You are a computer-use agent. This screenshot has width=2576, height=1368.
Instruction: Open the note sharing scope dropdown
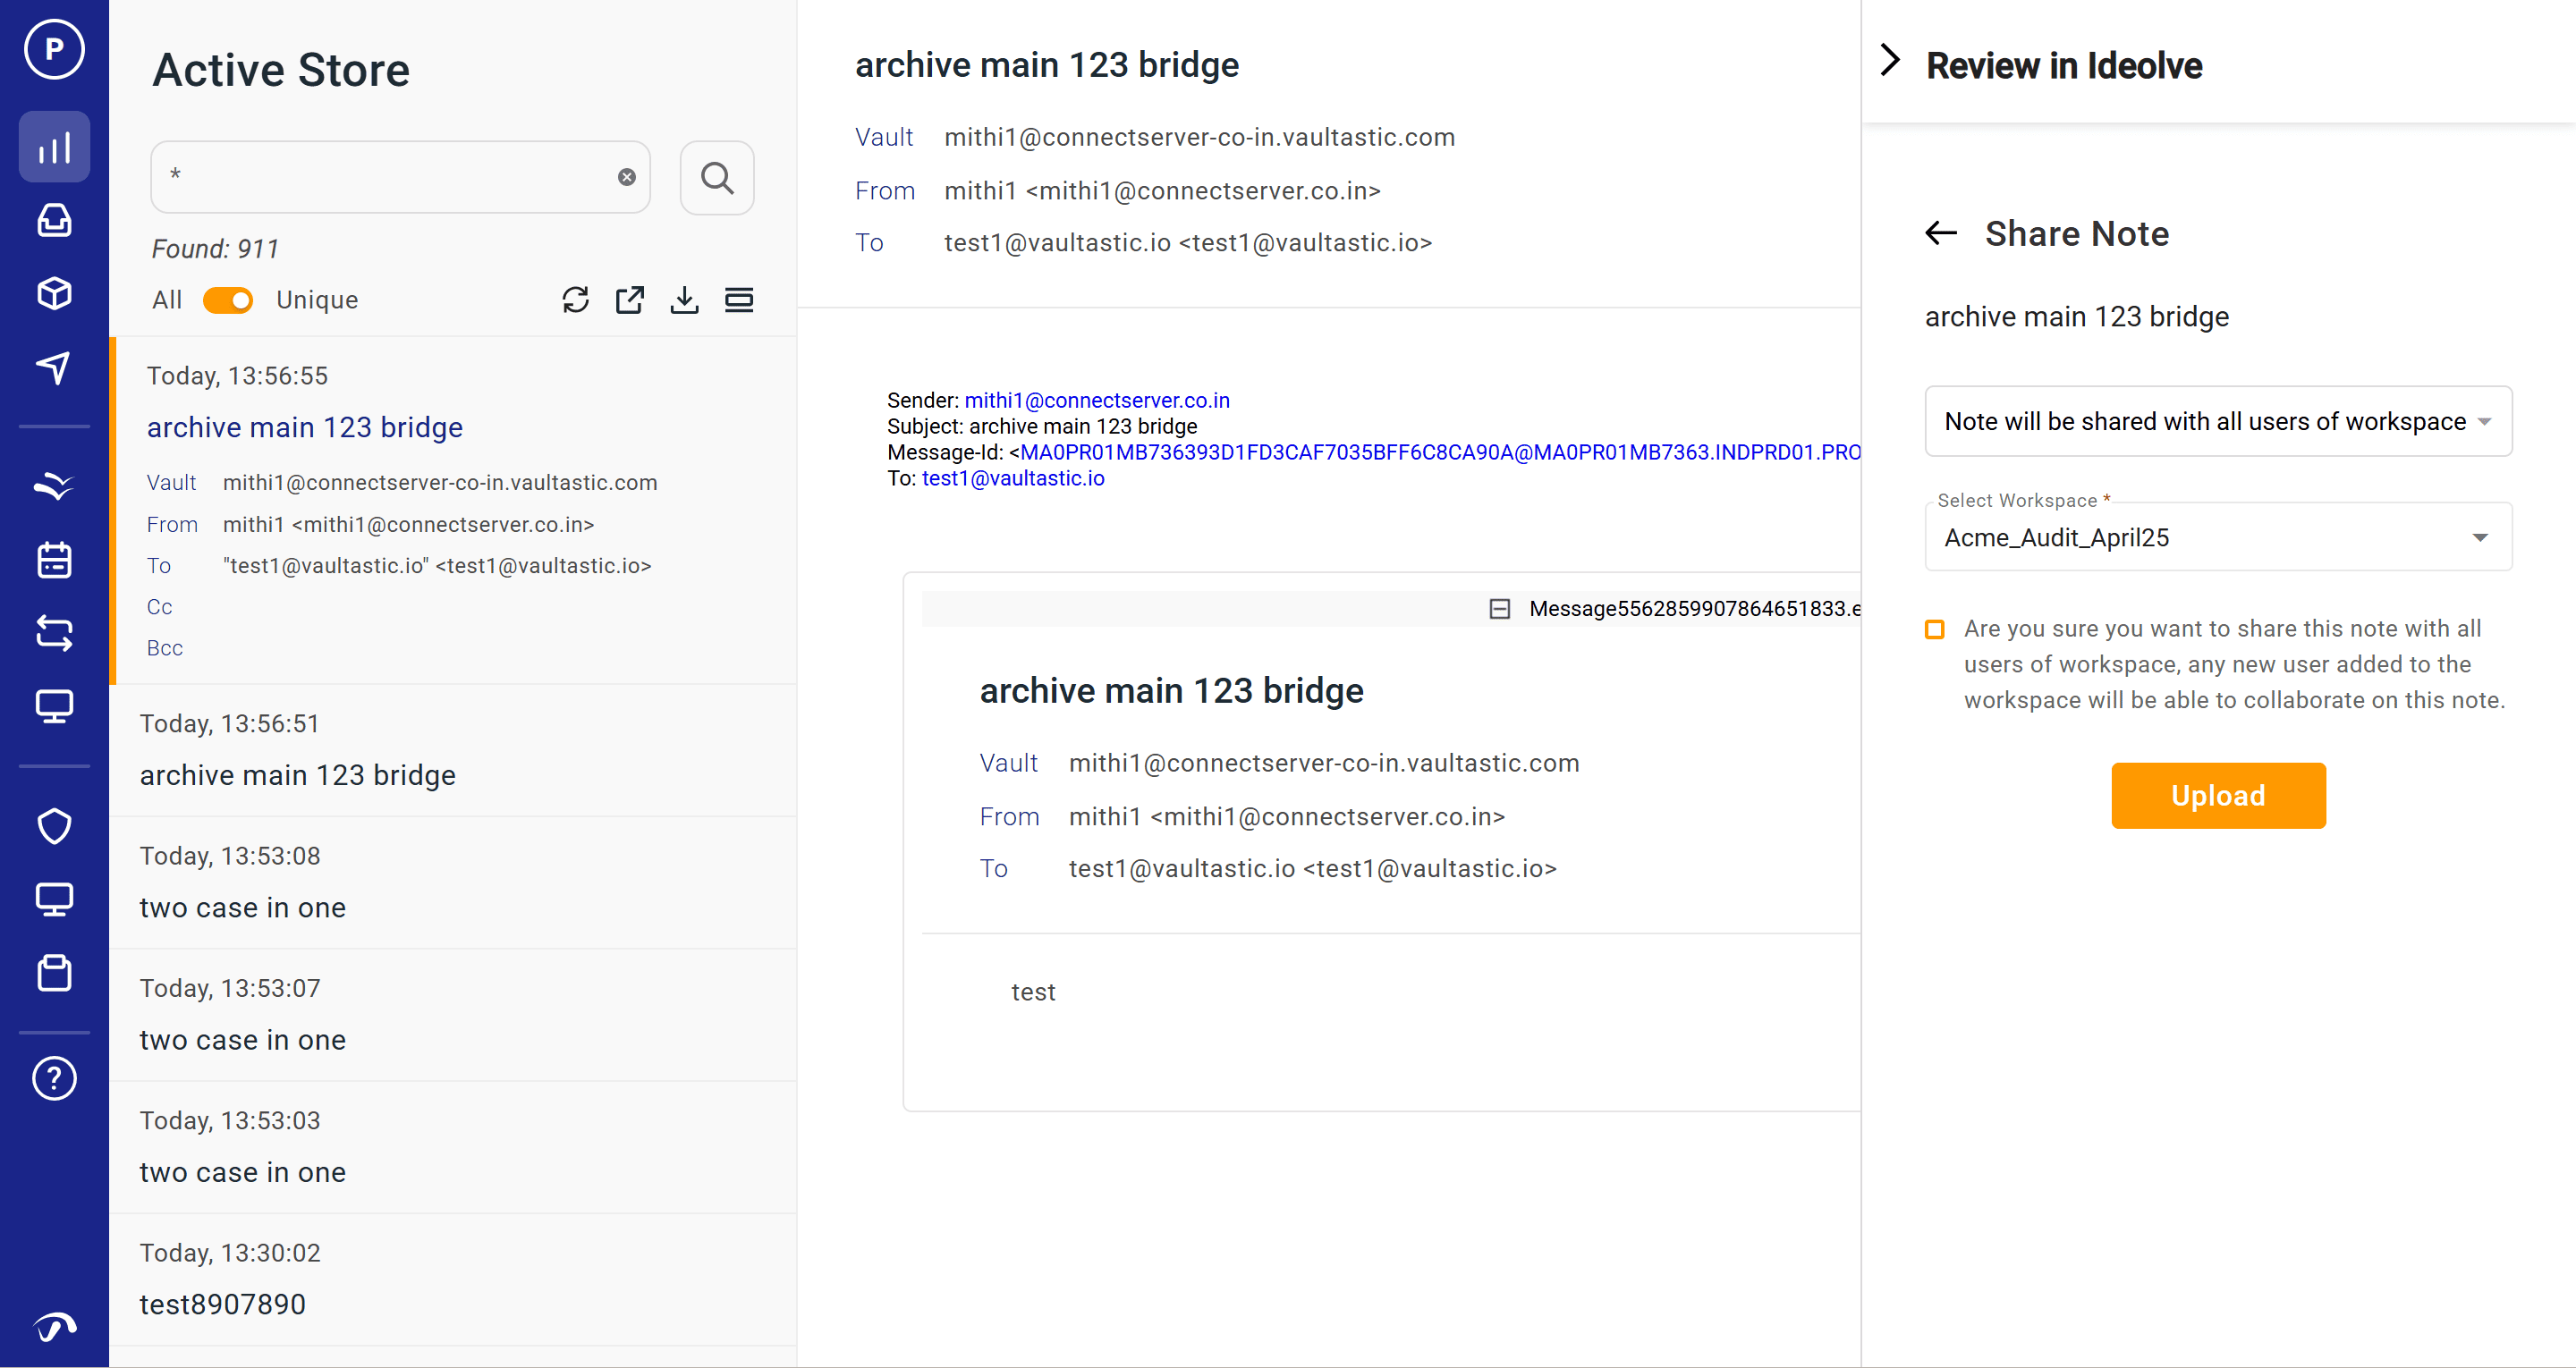point(2217,421)
